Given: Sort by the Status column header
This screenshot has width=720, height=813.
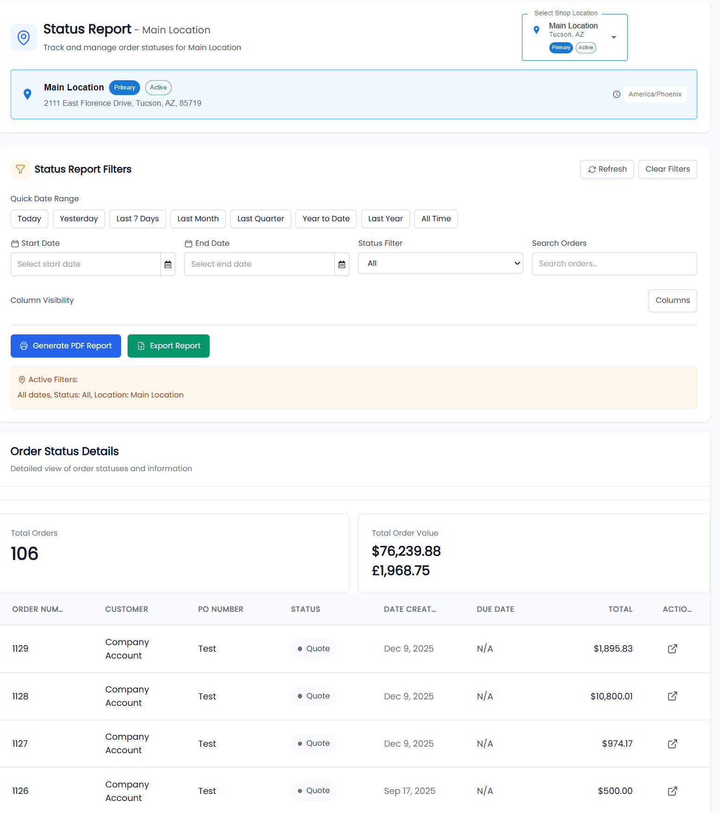Looking at the screenshot, I should coord(306,609).
